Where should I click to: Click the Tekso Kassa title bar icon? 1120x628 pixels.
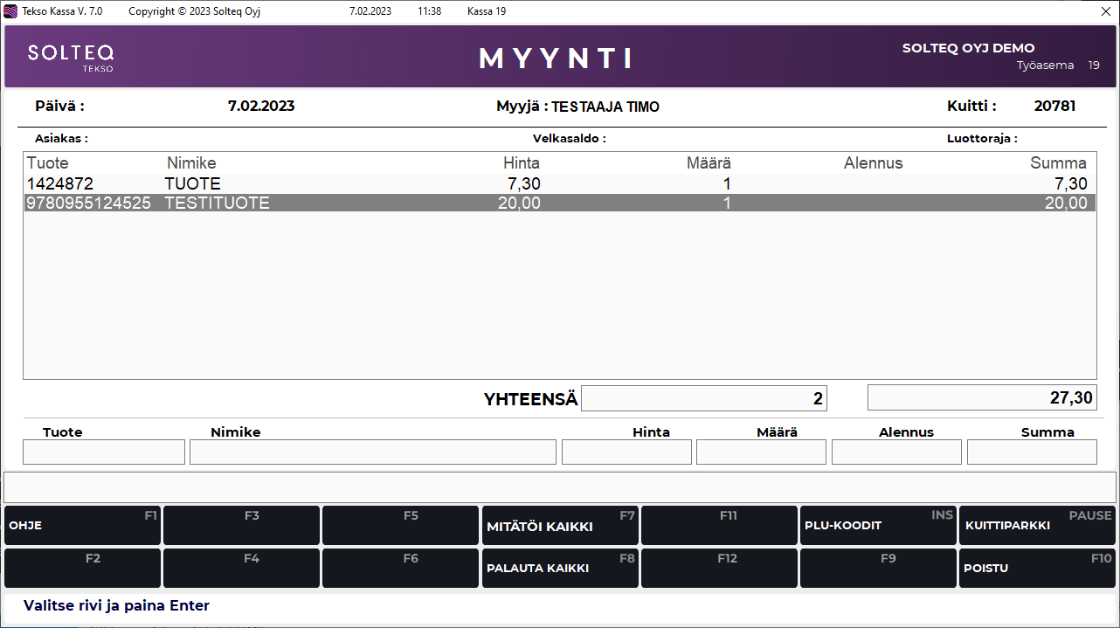[10, 11]
